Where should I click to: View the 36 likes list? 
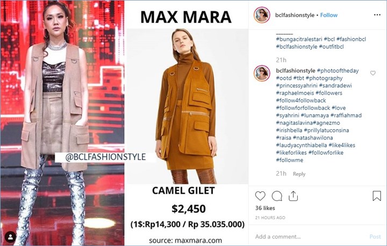(265, 208)
